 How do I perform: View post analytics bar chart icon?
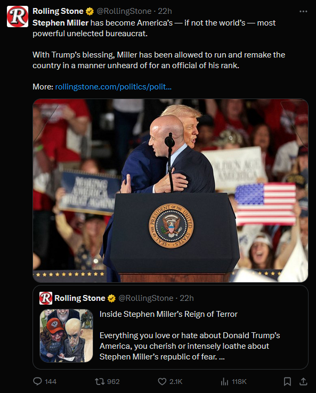(224, 381)
